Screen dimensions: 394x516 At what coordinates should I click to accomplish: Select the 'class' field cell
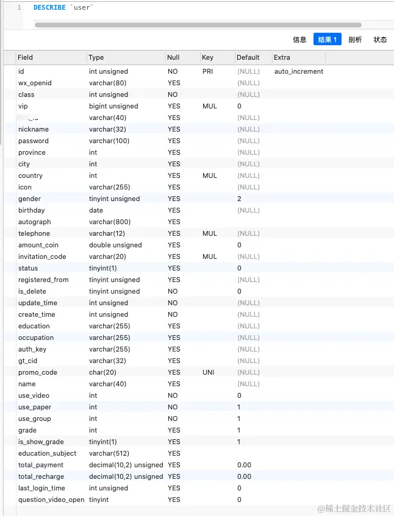(26, 94)
